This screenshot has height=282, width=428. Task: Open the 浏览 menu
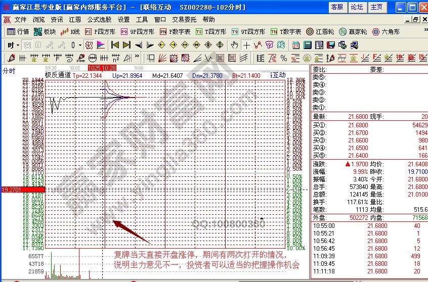pos(38,20)
